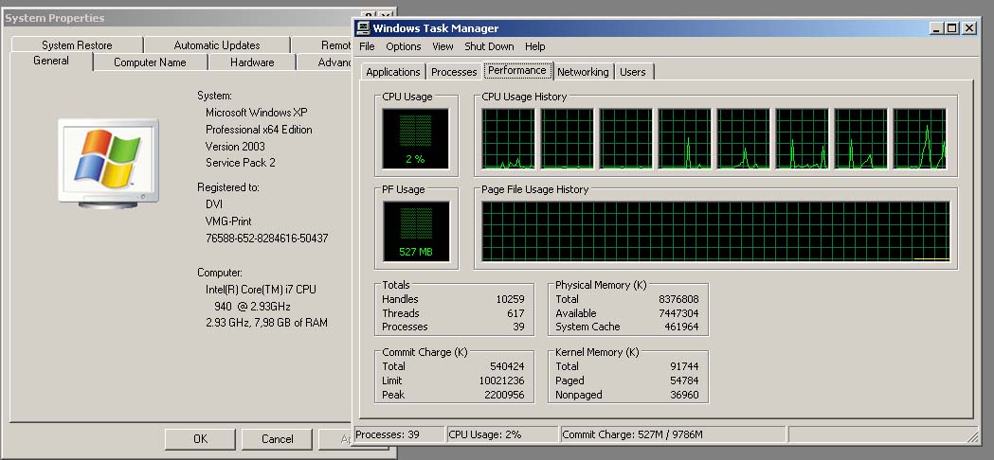Image resolution: width=994 pixels, height=460 pixels.
Task: Click Commit Charge Limit 10021236
Action: pos(502,380)
